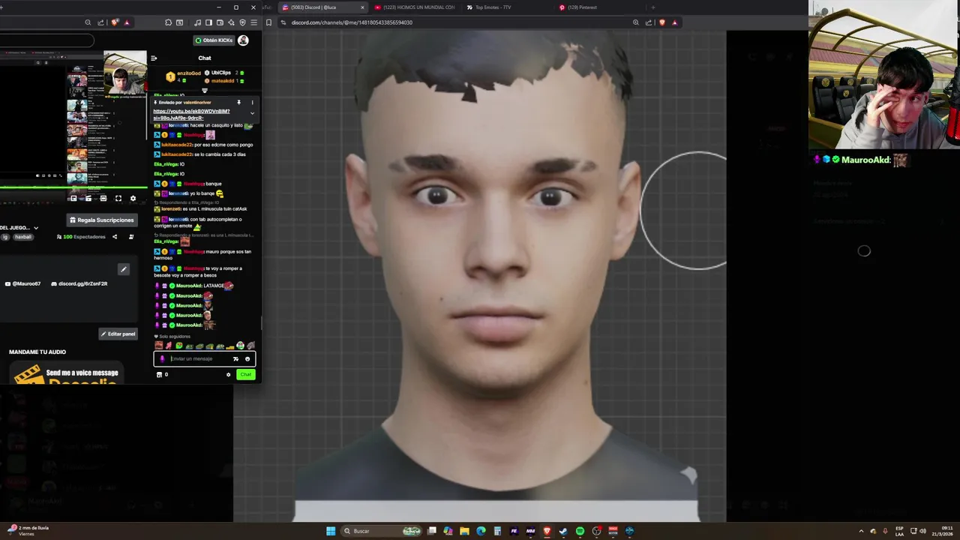Click the 100 Espectadores viewer count
Image resolution: width=960 pixels, height=540 pixels.
[x=81, y=237]
